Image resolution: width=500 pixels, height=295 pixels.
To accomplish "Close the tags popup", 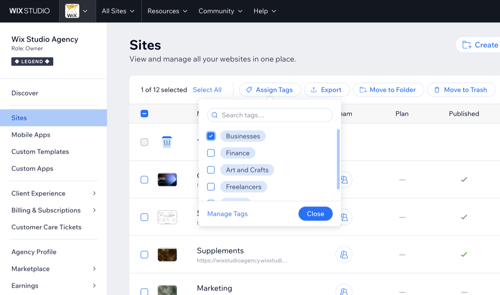I will (x=316, y=214).
